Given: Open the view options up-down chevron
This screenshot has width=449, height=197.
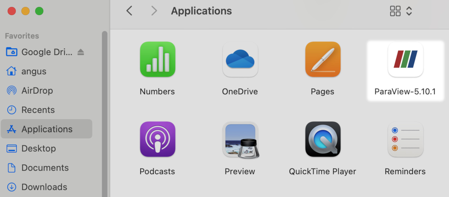Looking at the screenshot, I should point(409,11).
